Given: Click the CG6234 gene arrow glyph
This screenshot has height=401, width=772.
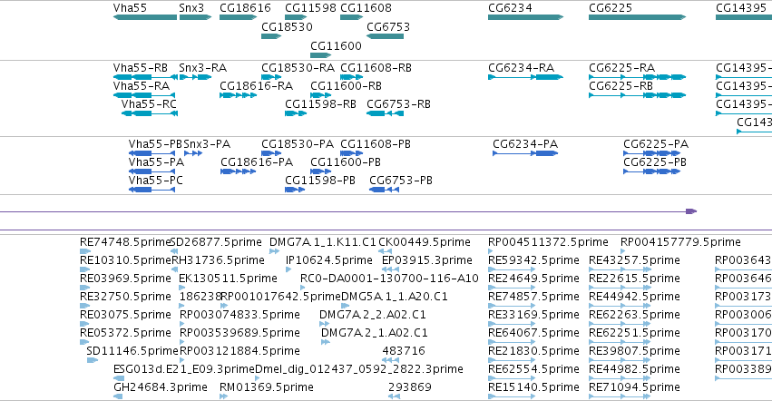Looking at the screenshot, I should (x=526, y=17).
